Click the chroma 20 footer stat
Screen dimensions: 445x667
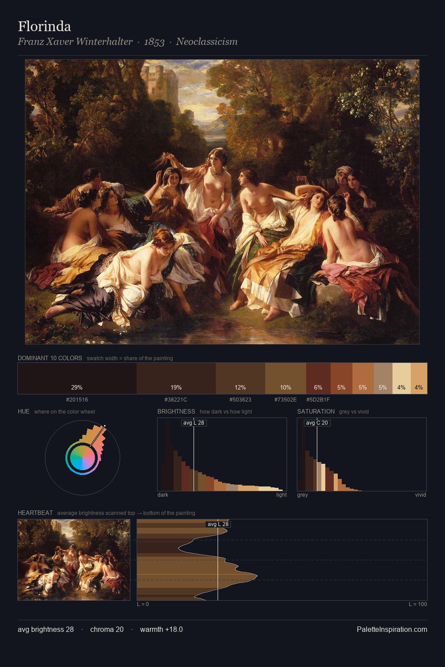[x=107, y=629]
